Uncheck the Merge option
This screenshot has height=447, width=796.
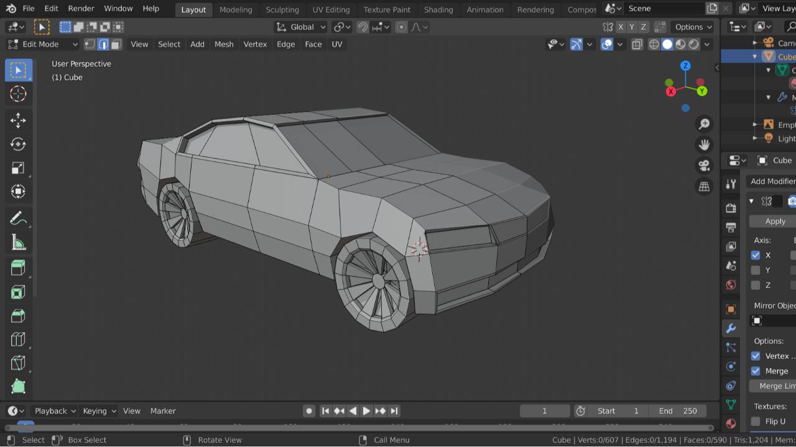(756, 371)
